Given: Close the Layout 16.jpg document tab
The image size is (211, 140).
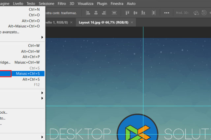Looking at the screenshot, I should (x=132, y=22).
